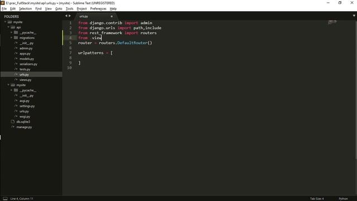Click 'path,include' on line 2
The height and width of the screenshot is (201, 357).
147,28
